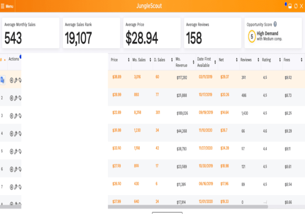This screenshot has height=214, width=305.
Task: Click the horizontal scrollbar under the table
Action: [187, 207]
